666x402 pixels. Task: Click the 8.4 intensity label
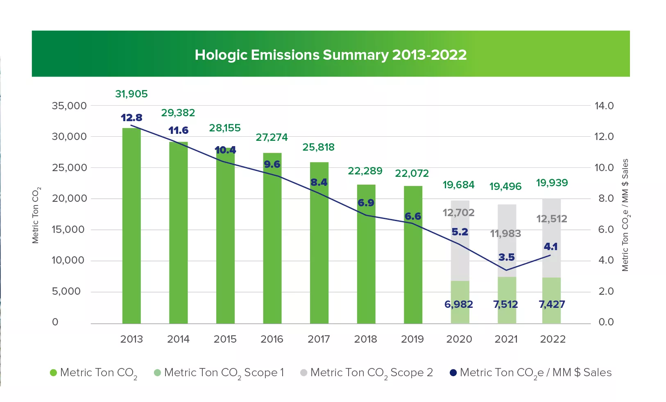coord(319,183)
